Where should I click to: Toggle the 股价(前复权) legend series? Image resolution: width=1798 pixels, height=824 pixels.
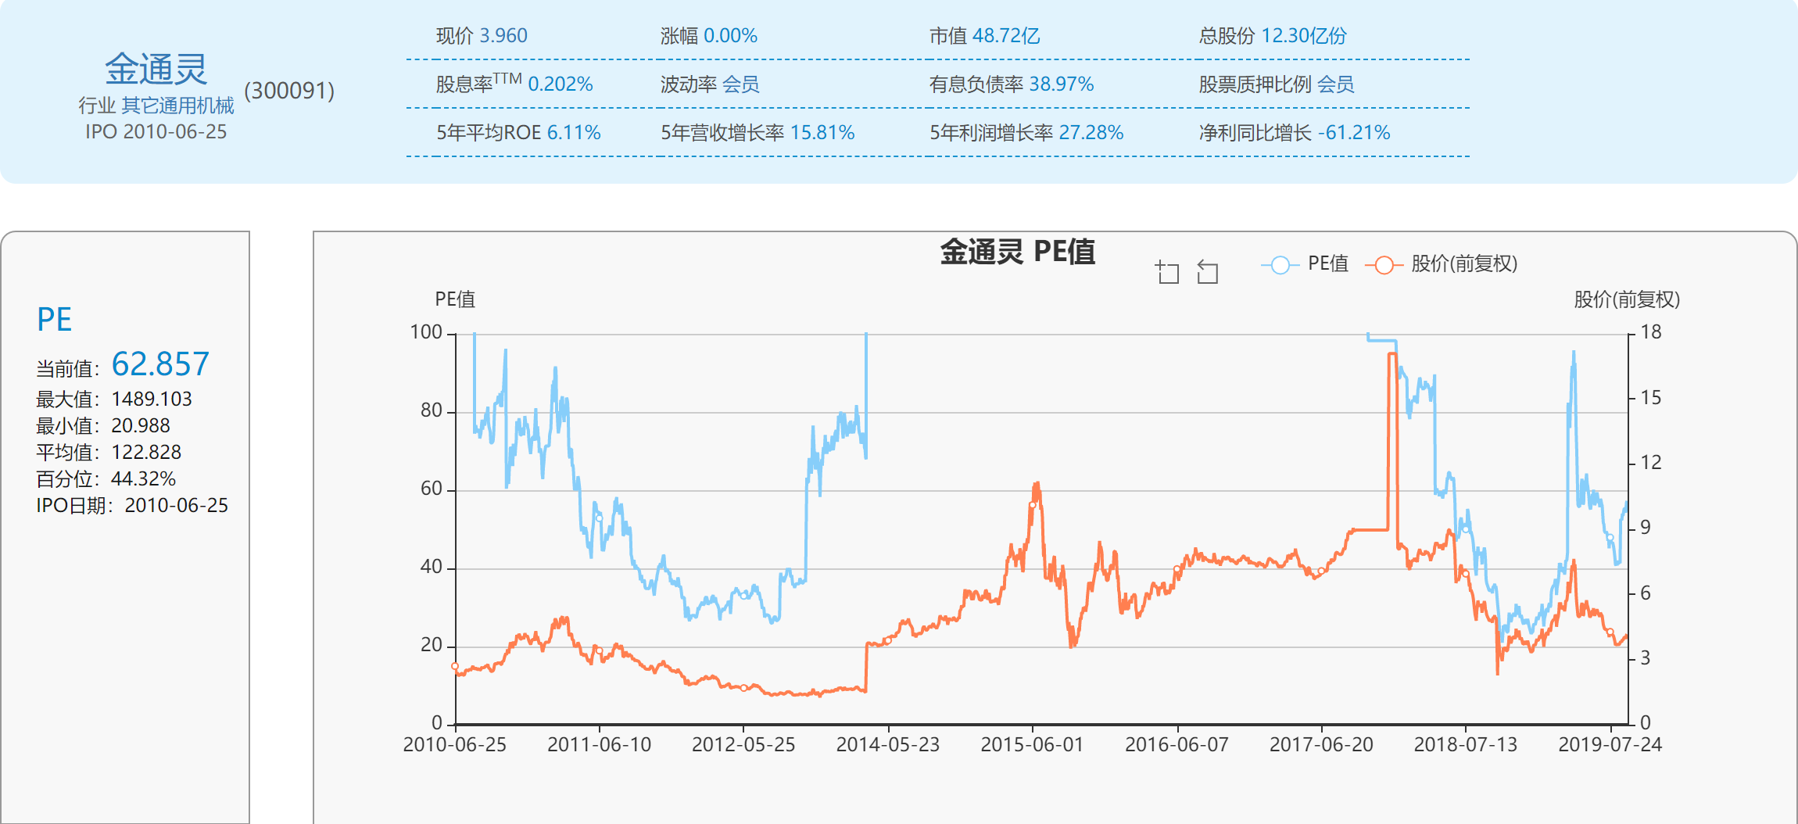(1441, 264)
